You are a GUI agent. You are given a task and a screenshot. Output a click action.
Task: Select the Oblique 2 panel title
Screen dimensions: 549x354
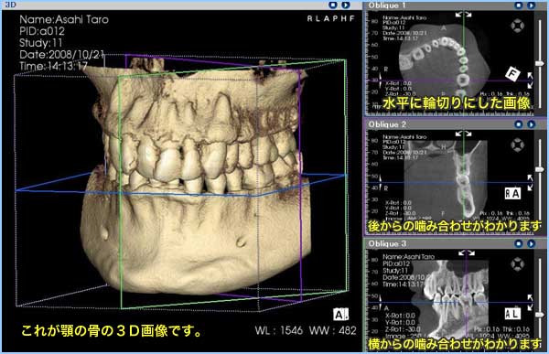(387, 124)
